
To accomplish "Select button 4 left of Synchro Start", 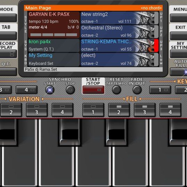I will pos(27,90).
